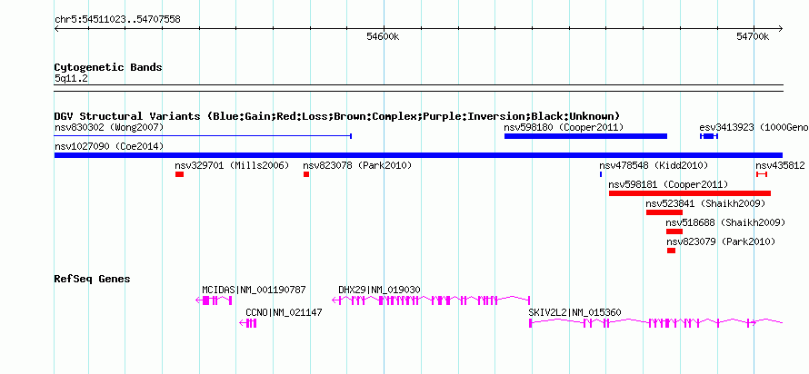Click the MCIDAS|NM_001190787 gene label
This screenshot has height=374, width=809.
[x=254, y=290]
